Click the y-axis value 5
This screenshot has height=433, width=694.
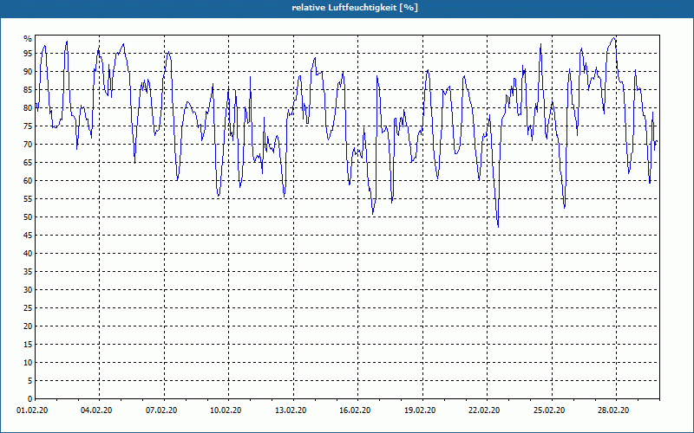pos(30,381)
